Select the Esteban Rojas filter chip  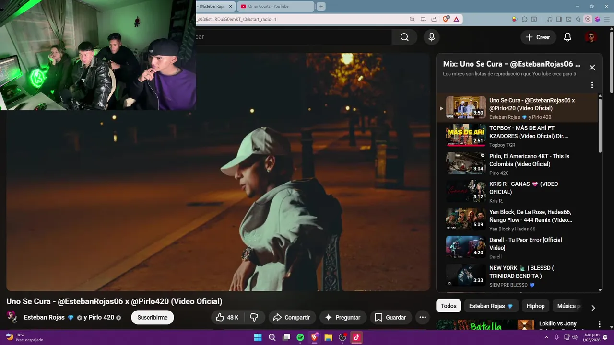coord(491,306)
